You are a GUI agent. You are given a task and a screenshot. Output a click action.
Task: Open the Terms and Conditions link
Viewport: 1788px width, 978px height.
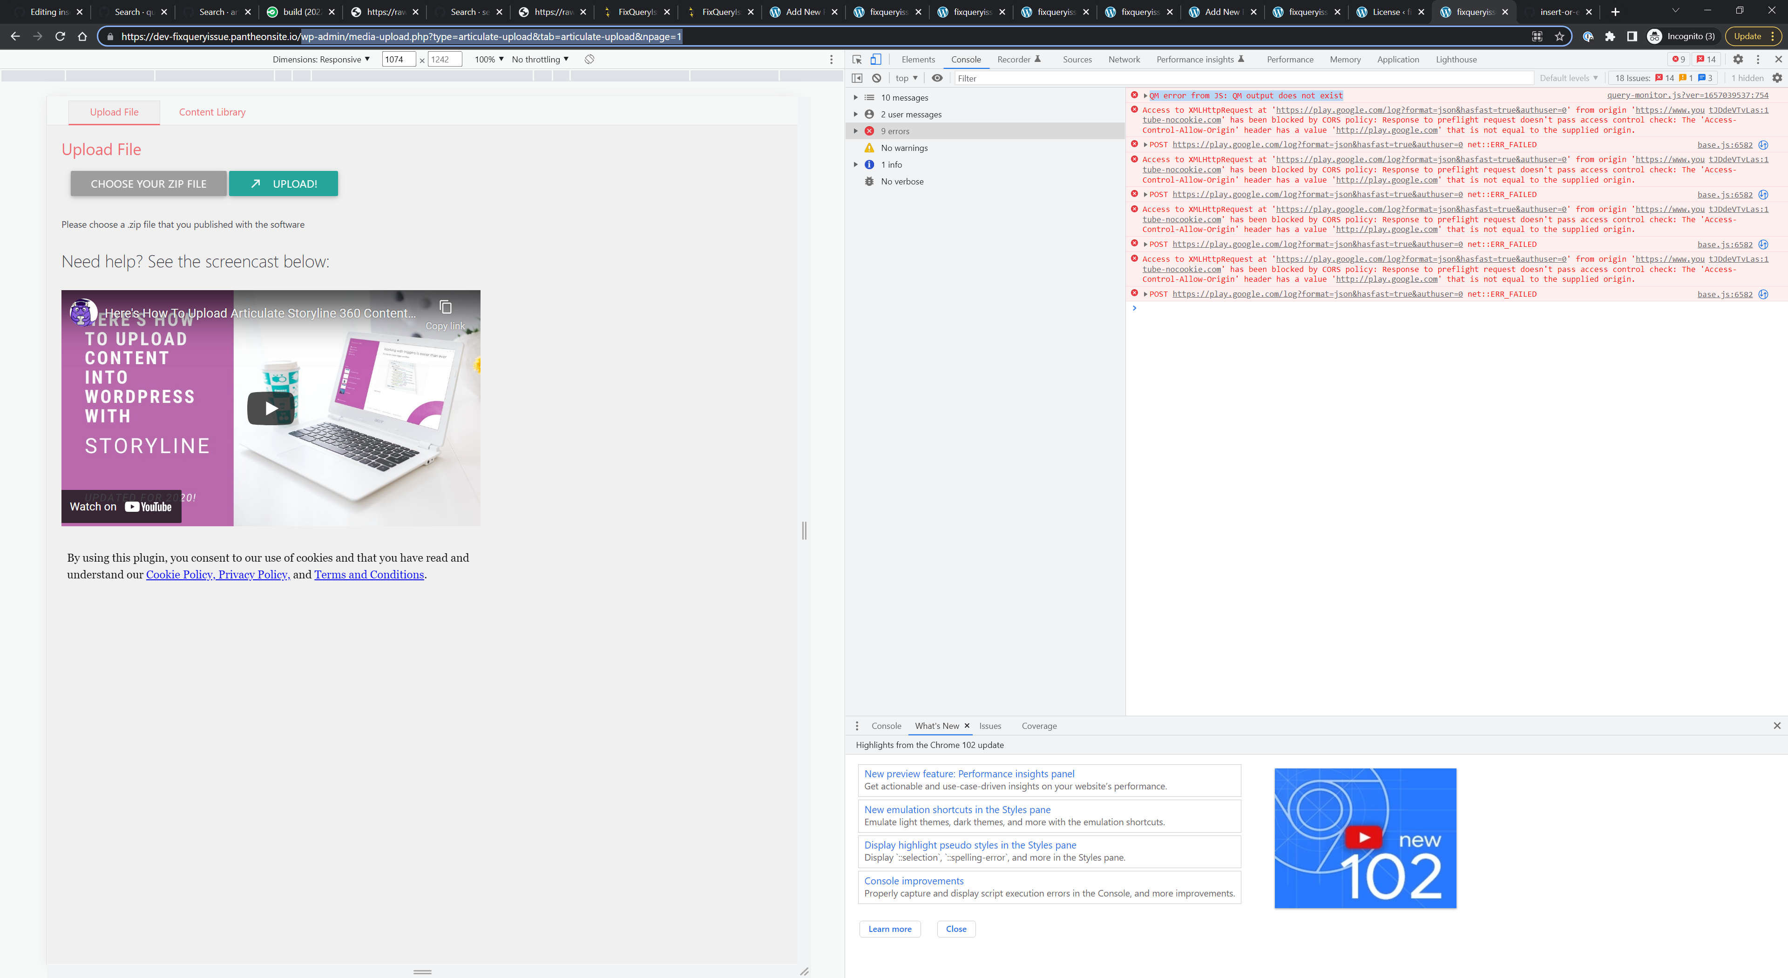tap(369, 575)
